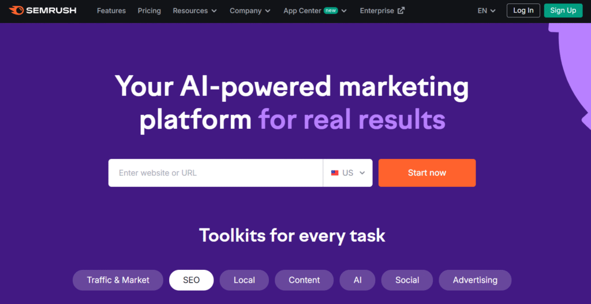Expand the Company dropdown menu
This screenshot has height=304, width=591.
250,10
